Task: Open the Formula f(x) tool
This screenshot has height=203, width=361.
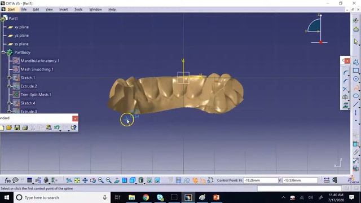Action: [x=7, y=180]
